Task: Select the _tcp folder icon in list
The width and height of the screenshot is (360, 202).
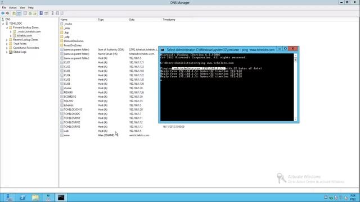Action: pos(62,33)
